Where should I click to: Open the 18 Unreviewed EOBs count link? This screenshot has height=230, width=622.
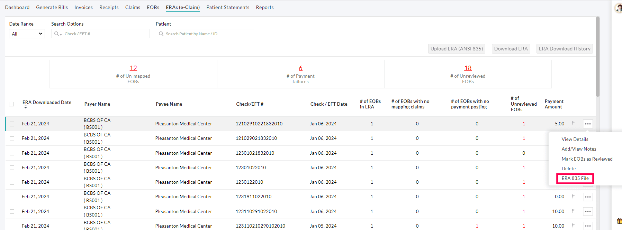(468, 68)
